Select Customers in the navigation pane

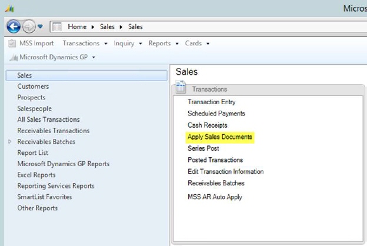coord(33,87)
